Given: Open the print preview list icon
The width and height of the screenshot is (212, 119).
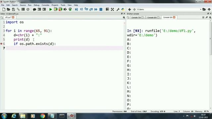Looking at the screenshot, I should click(23, 9).
